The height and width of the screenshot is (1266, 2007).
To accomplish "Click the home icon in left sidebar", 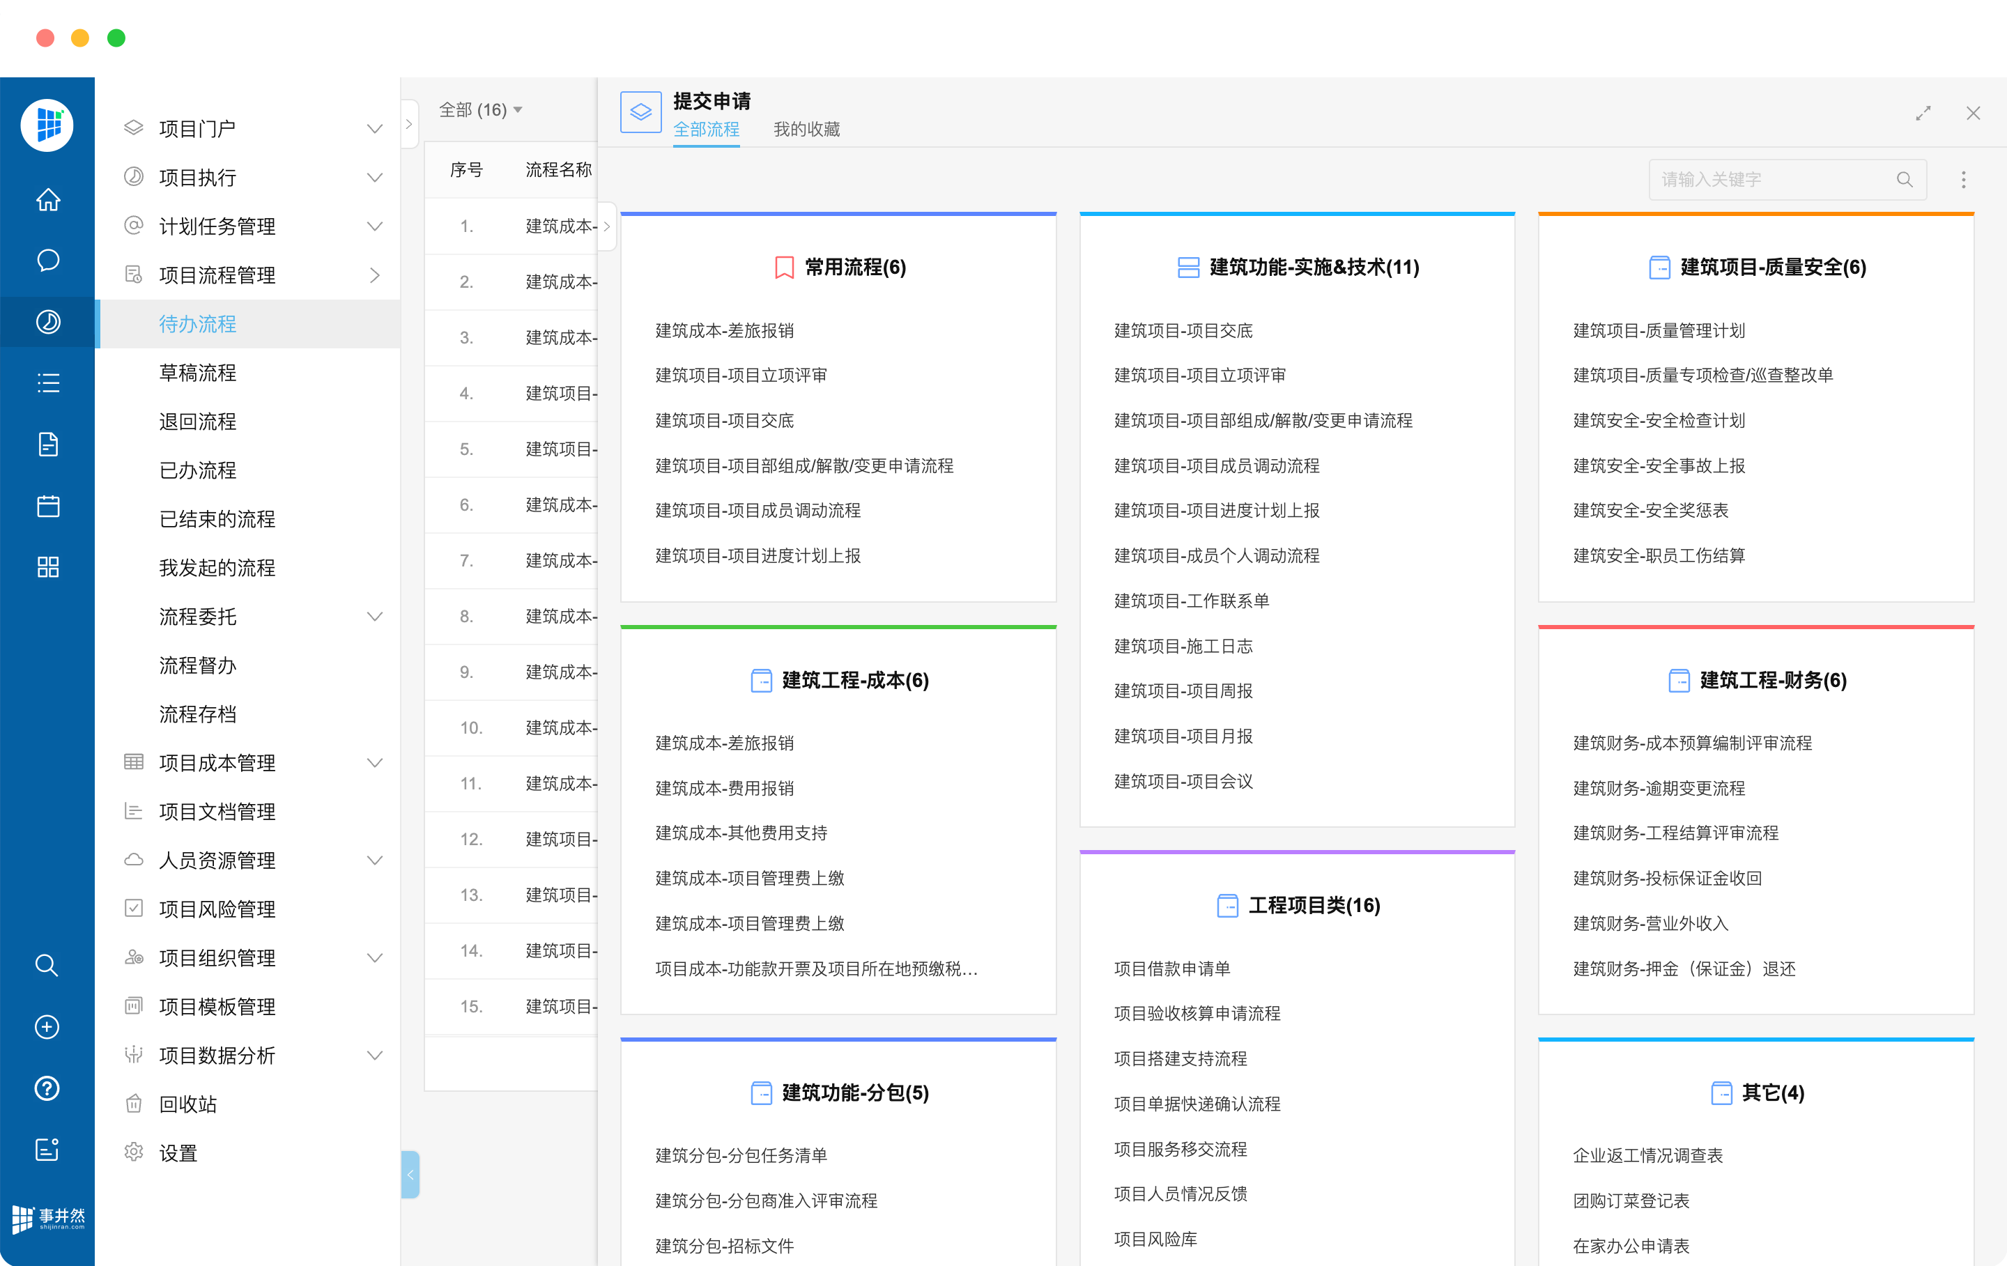I will [x=47, y=200].
